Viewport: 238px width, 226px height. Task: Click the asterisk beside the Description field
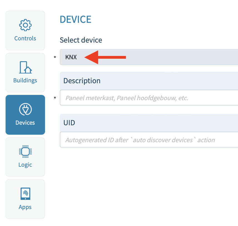click(55, 98)
